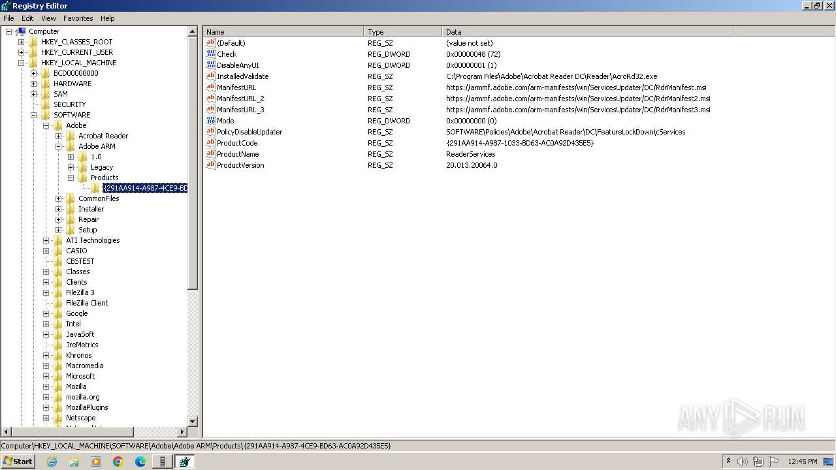Click the Computer icon in the tree

pyautogui.click(x=22, y=31)
